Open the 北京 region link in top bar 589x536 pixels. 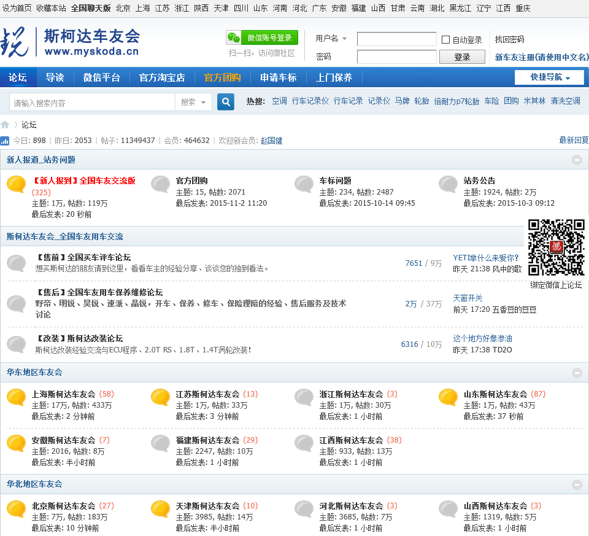coord(123,8)
